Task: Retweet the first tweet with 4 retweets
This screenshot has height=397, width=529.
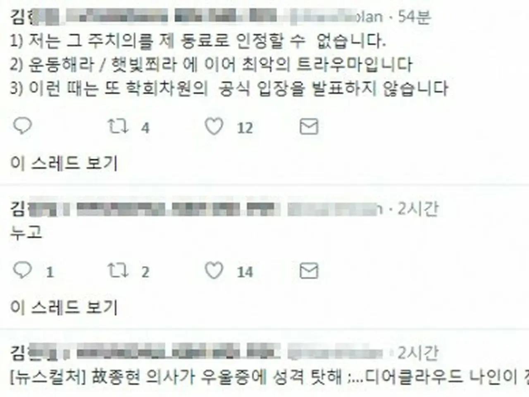Action: click(118, 127)
